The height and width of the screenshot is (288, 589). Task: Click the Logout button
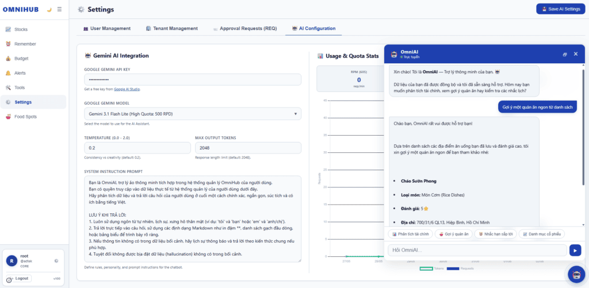(x=19, y=279)
